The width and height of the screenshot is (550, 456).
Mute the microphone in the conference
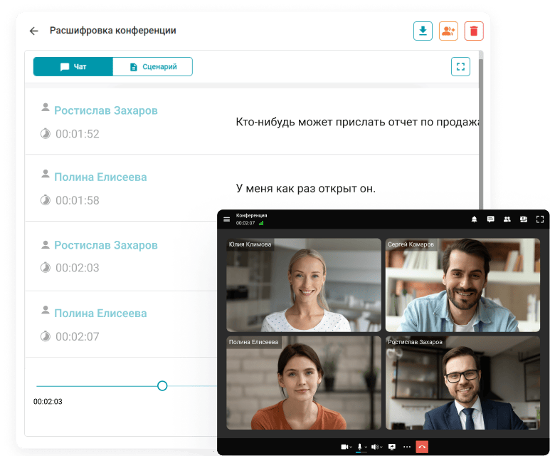click(x=360, y=447)
